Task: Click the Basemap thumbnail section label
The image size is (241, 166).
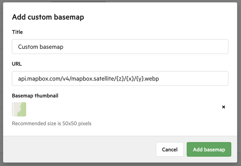Action: pyautogui.click(x=35, y=96)
